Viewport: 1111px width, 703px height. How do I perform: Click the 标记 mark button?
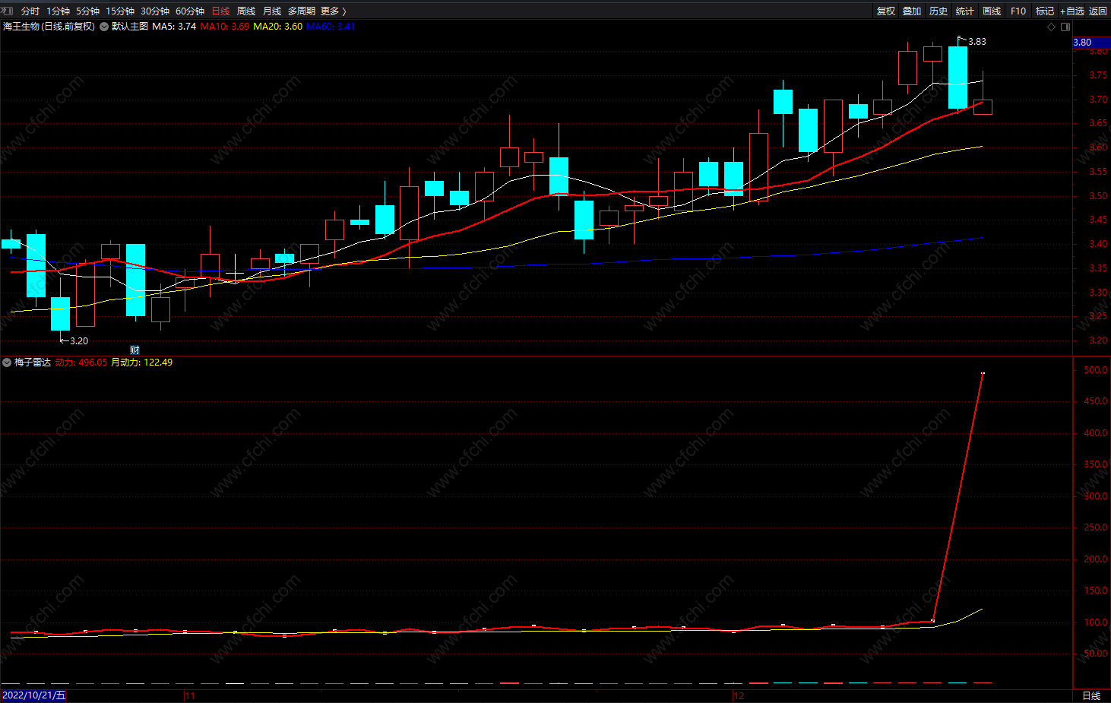tap(1045, 11)
